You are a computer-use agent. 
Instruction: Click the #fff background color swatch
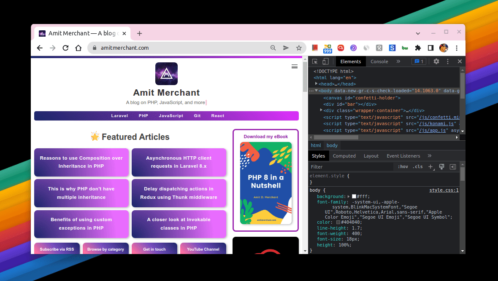pyautogui.click(x=354, y=197)
